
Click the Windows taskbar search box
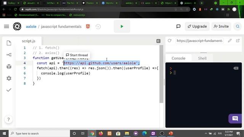coord(39,134)
